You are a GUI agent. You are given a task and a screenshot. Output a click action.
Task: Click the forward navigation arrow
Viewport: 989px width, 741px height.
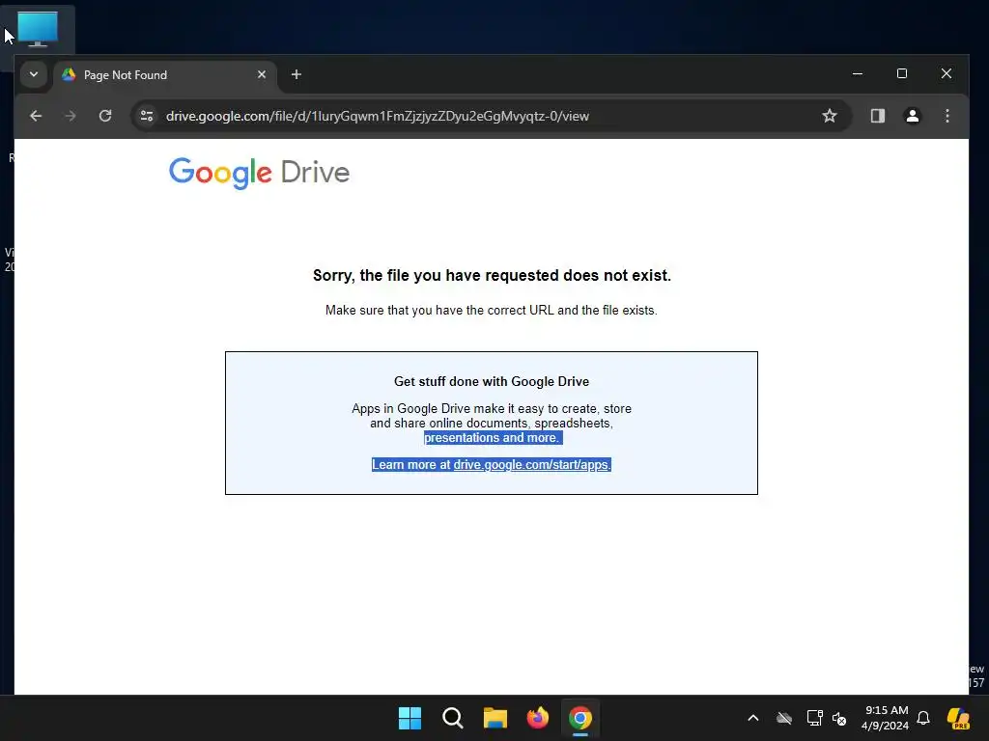point(71,116)
